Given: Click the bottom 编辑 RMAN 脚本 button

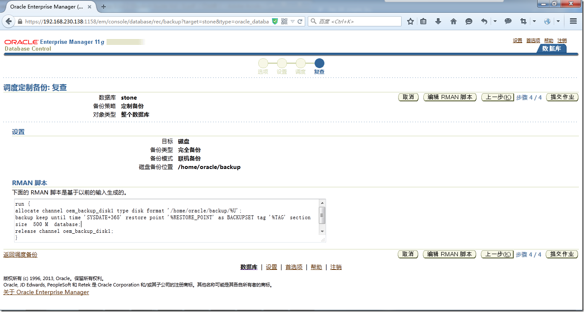Looking at the screenshot, I should point(449,254).
